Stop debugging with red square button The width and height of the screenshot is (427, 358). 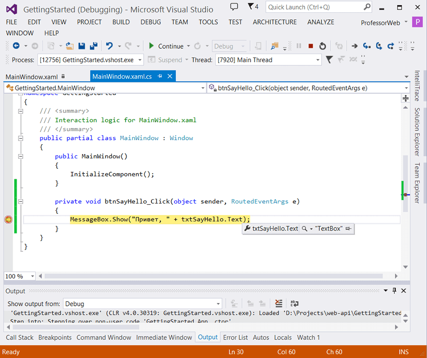(x=310, y=46)
